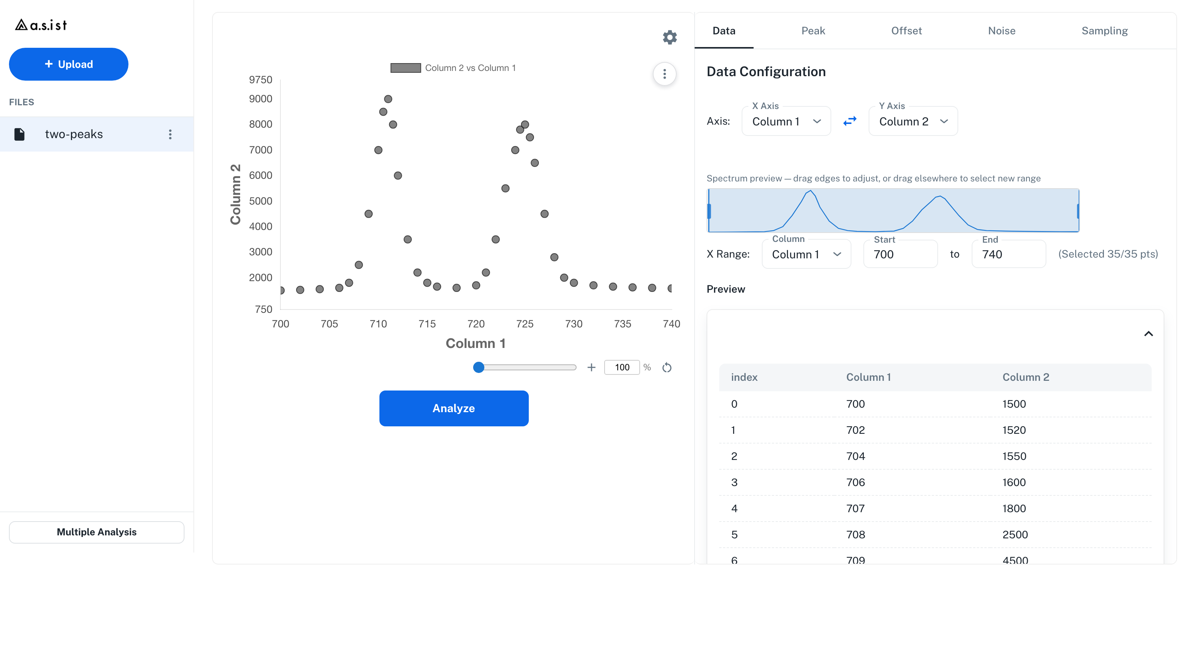Reset the zoom with the rotate icon
This screenshot has width=1195, height=672.
[667, 367]
